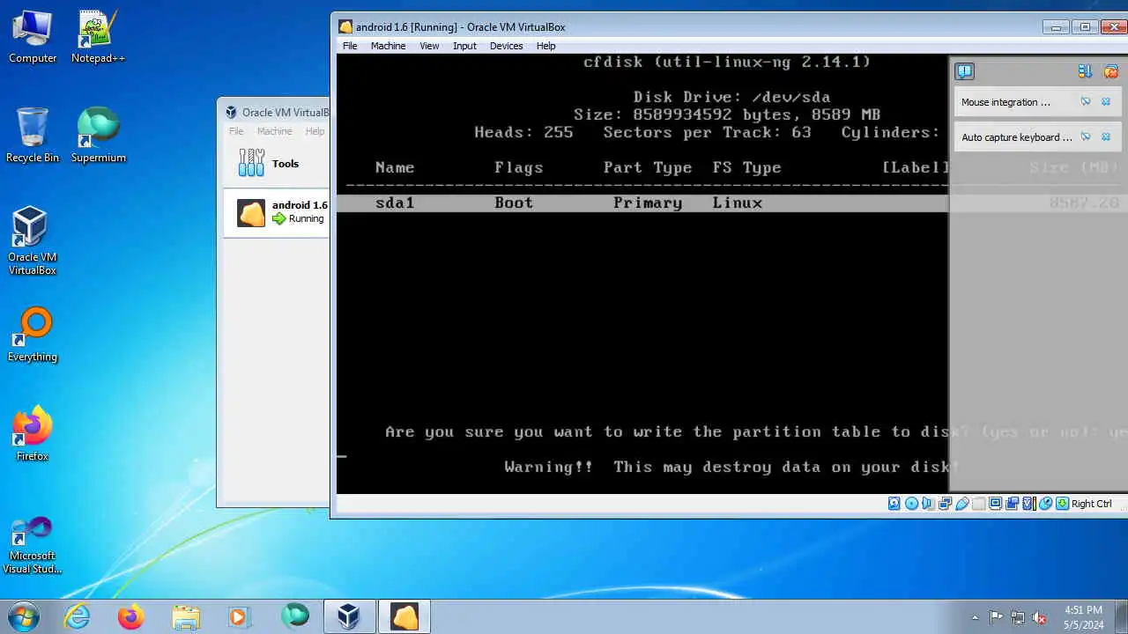
Task: Open the Machine menu of the android VM window
Action: [388, 46]
